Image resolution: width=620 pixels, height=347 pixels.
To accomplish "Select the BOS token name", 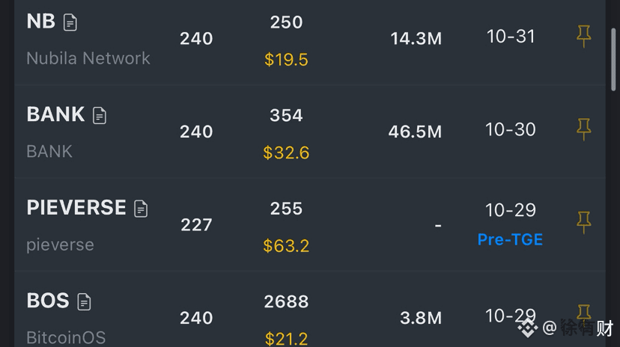I will tap(48, 301).
